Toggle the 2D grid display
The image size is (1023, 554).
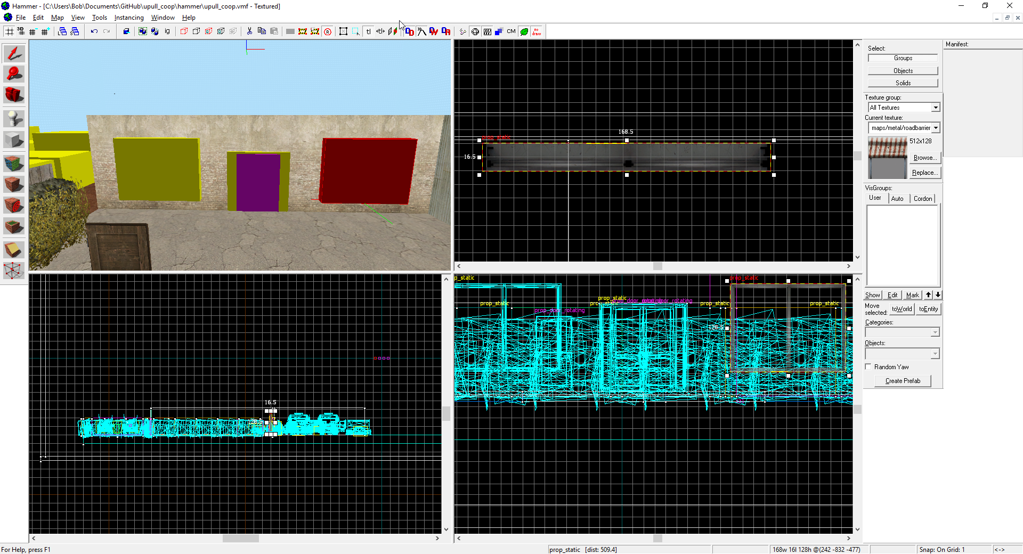pyautogui.click(x=9, y=31)
